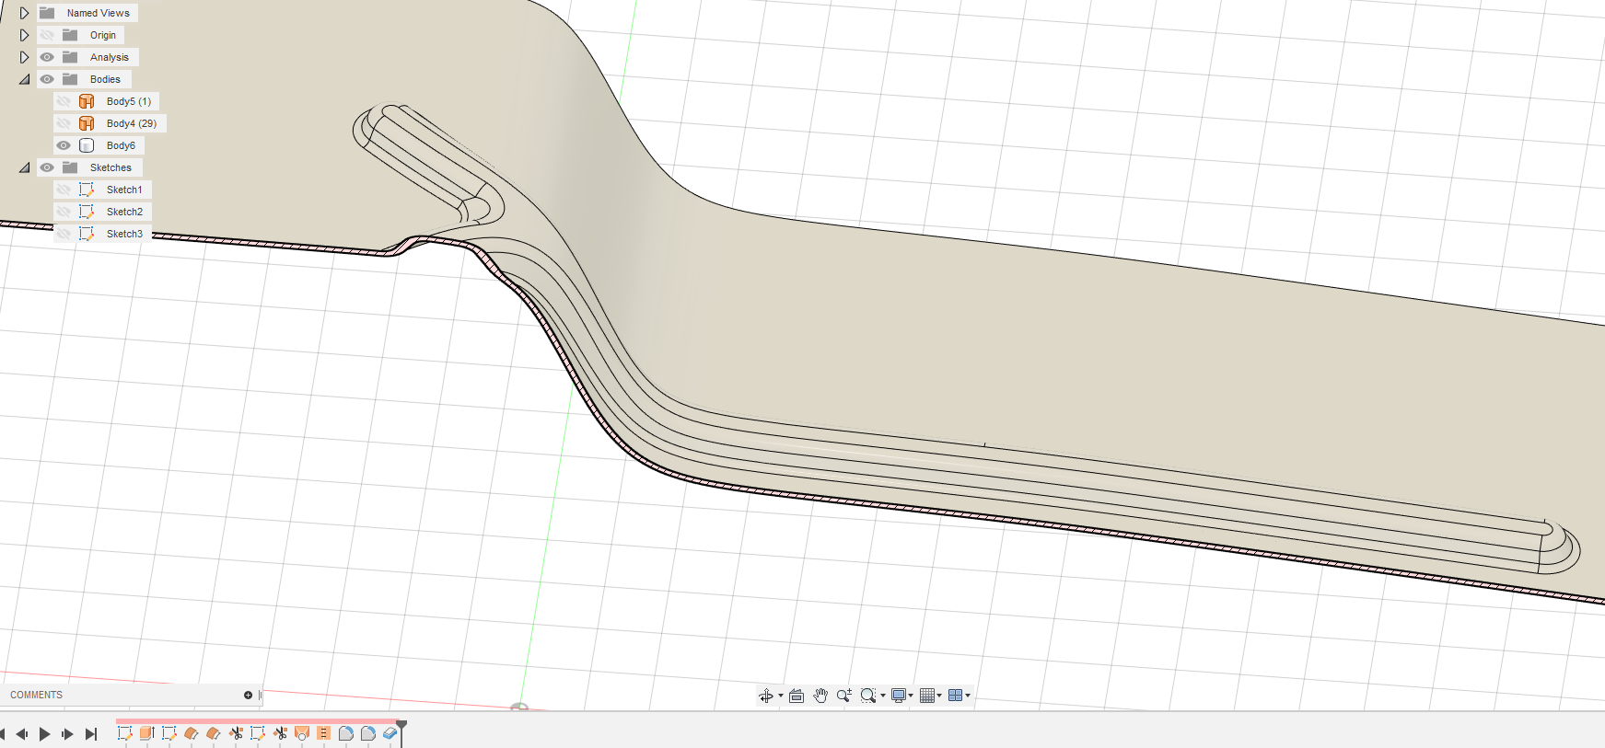This screenshot has height=748, width=1605.
Task: Click the Viewports layout icon
Action: [x=955, y=696]
